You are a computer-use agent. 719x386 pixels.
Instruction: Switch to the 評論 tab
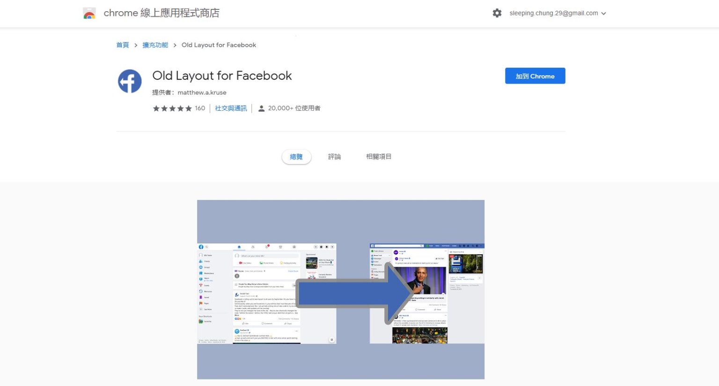[x=334, y=157]
